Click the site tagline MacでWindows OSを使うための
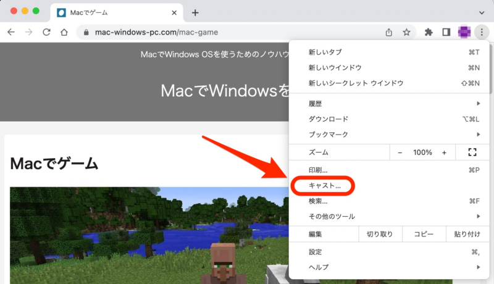Image resolution: width=494 pixels, height=284 pixels. click(x=215, y=54)
